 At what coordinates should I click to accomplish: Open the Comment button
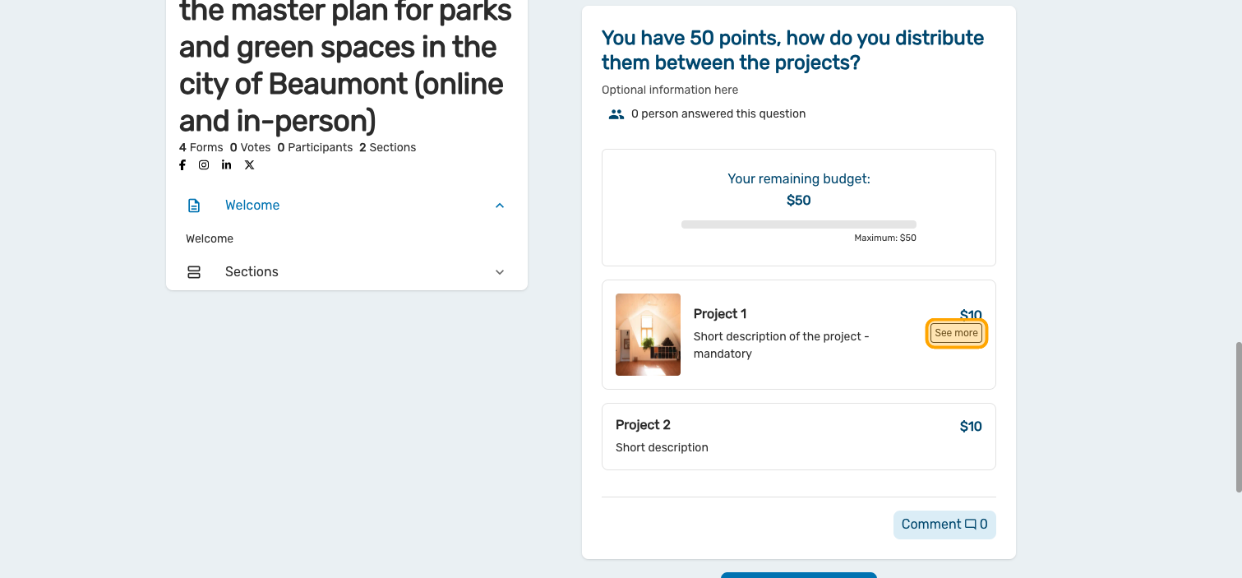(944, 525)
